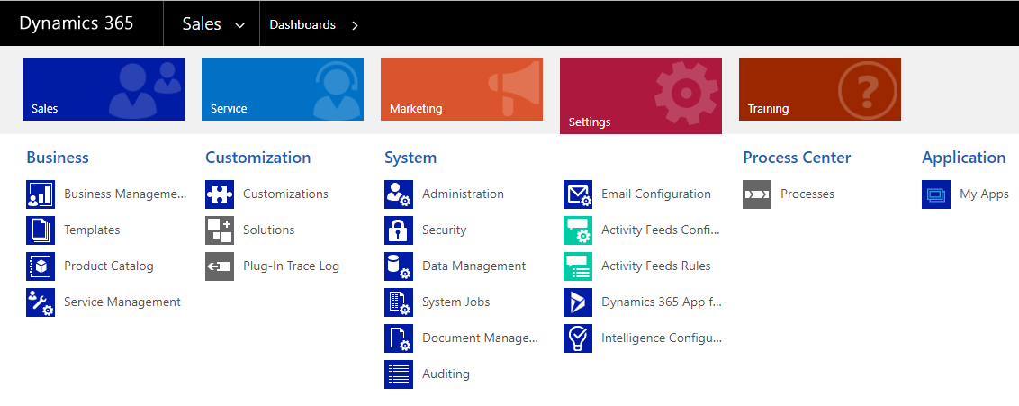Click the Activity Feeds Rules text
Image resolution: width=1019 pixels, height=406 pixels.
[x=656, y=266]
